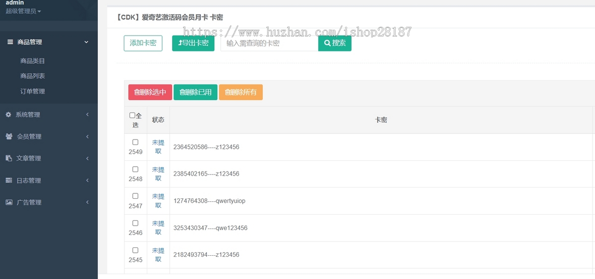Click the 搜索 button label
Image resolution: width=595 pixels, height=279 pixels.
tap(339, 43)
